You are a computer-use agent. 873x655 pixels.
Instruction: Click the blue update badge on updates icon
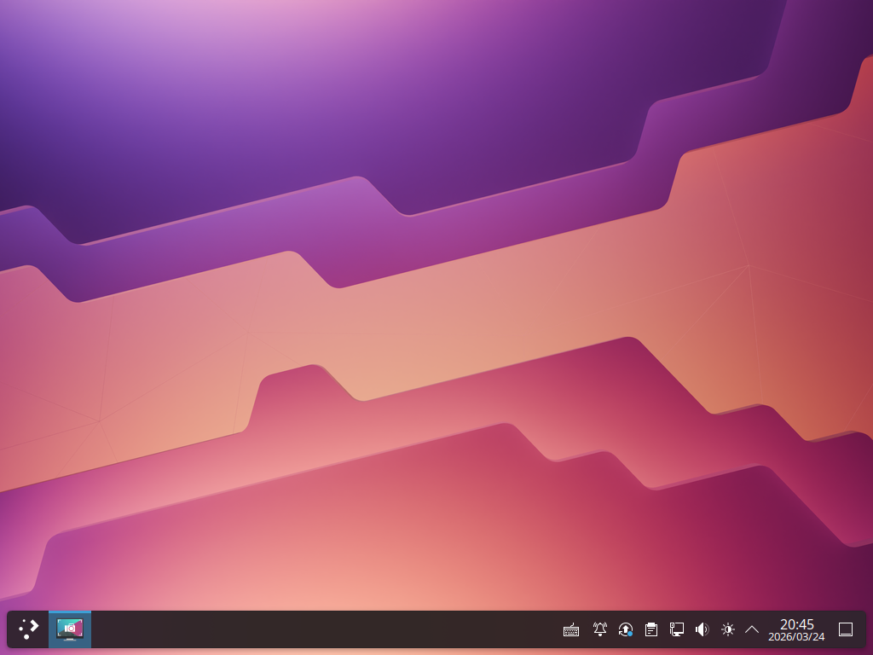[629, 634]
